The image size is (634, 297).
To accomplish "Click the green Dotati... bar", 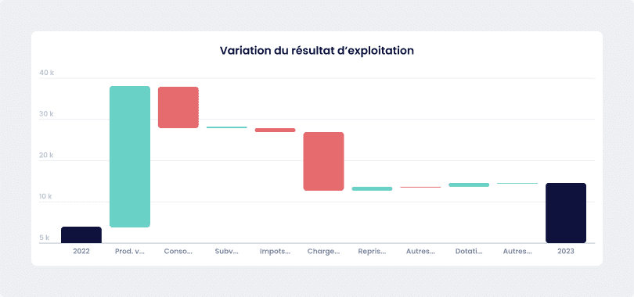I will pyautogui.click(x=469, y=184).
